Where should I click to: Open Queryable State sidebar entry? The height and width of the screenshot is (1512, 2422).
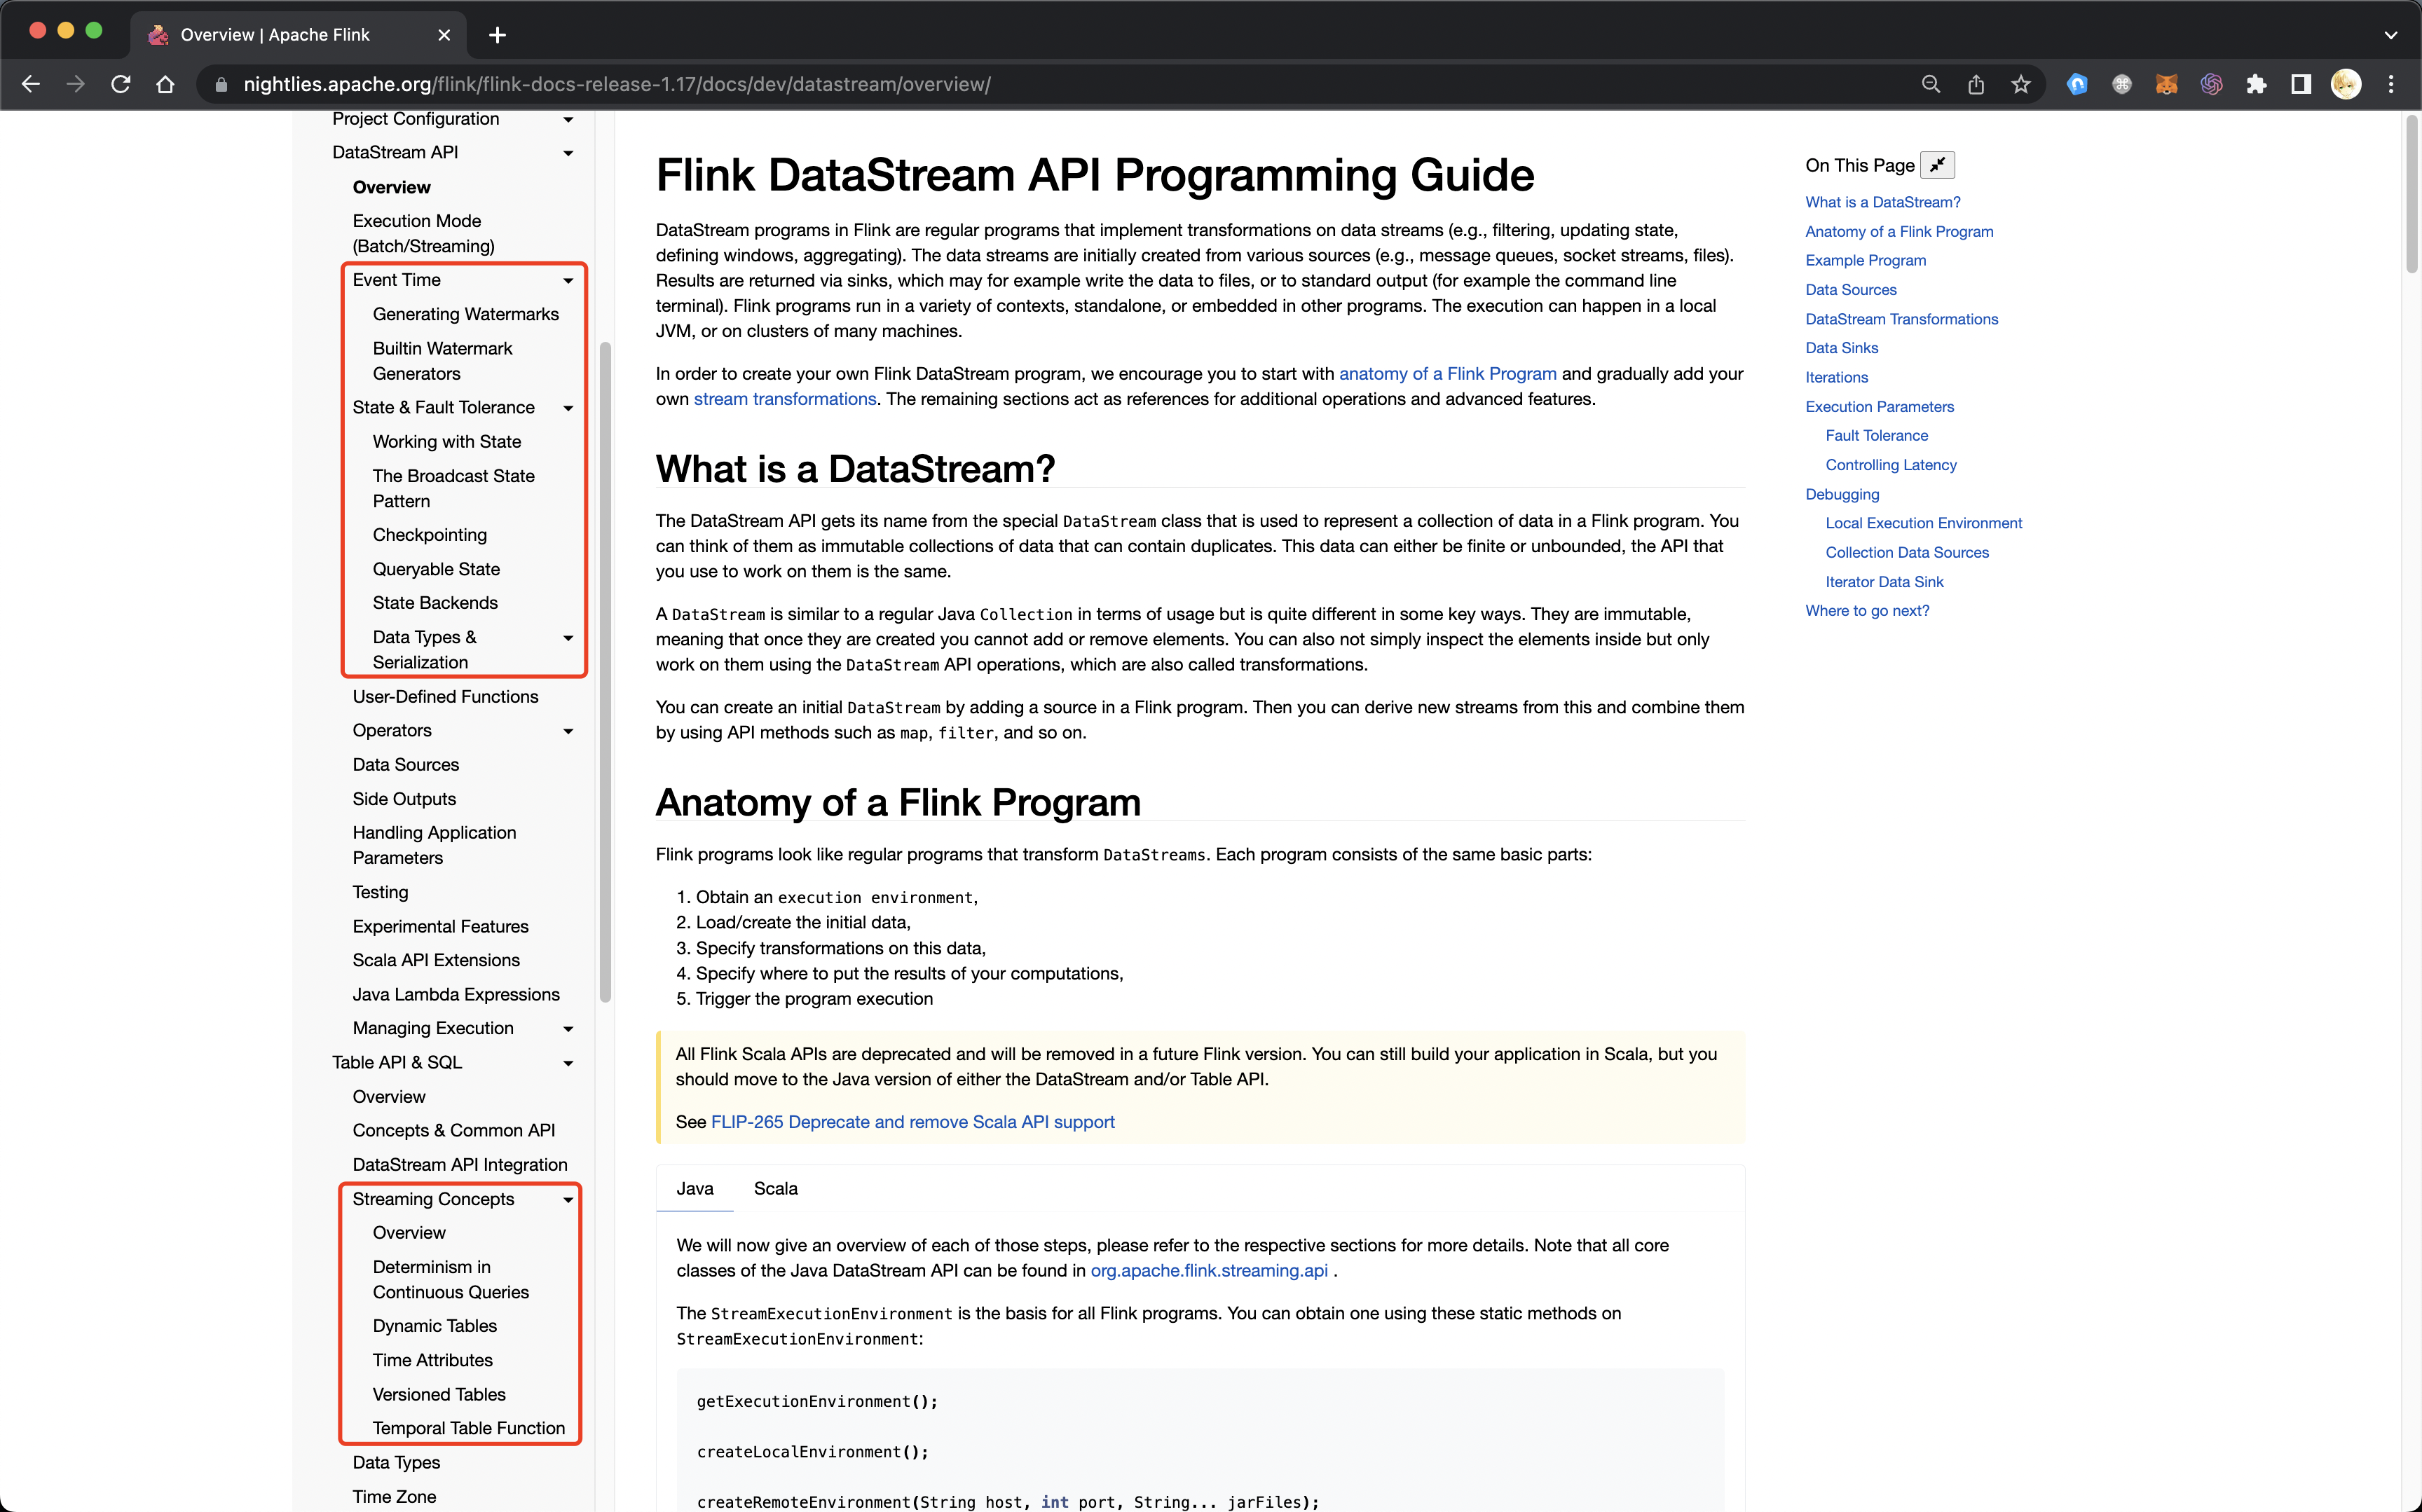point(436,569)
